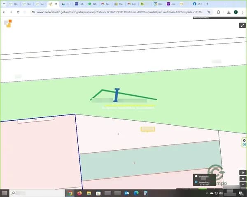Viewport: 247px width, 197px height.
Task: Open Firefox from the taskbar
Action: (x=79, y=193)
